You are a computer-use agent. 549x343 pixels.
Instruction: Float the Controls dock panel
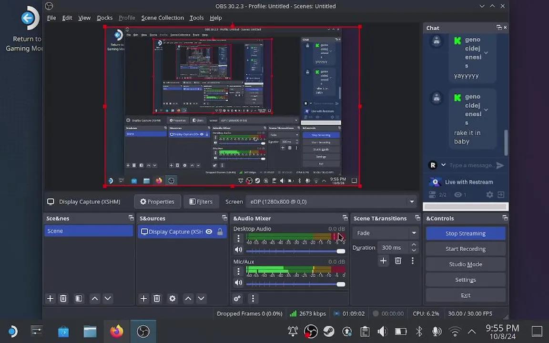(505, 218)
